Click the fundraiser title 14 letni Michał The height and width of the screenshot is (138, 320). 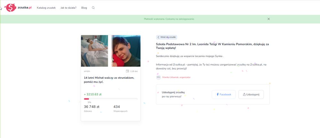pos(109,80)
